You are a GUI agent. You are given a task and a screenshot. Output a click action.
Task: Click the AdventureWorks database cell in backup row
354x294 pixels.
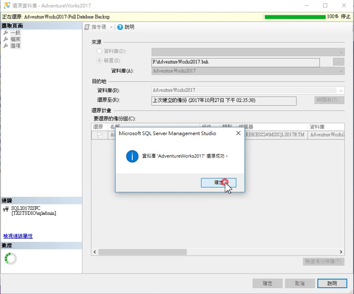pos(326,135)
